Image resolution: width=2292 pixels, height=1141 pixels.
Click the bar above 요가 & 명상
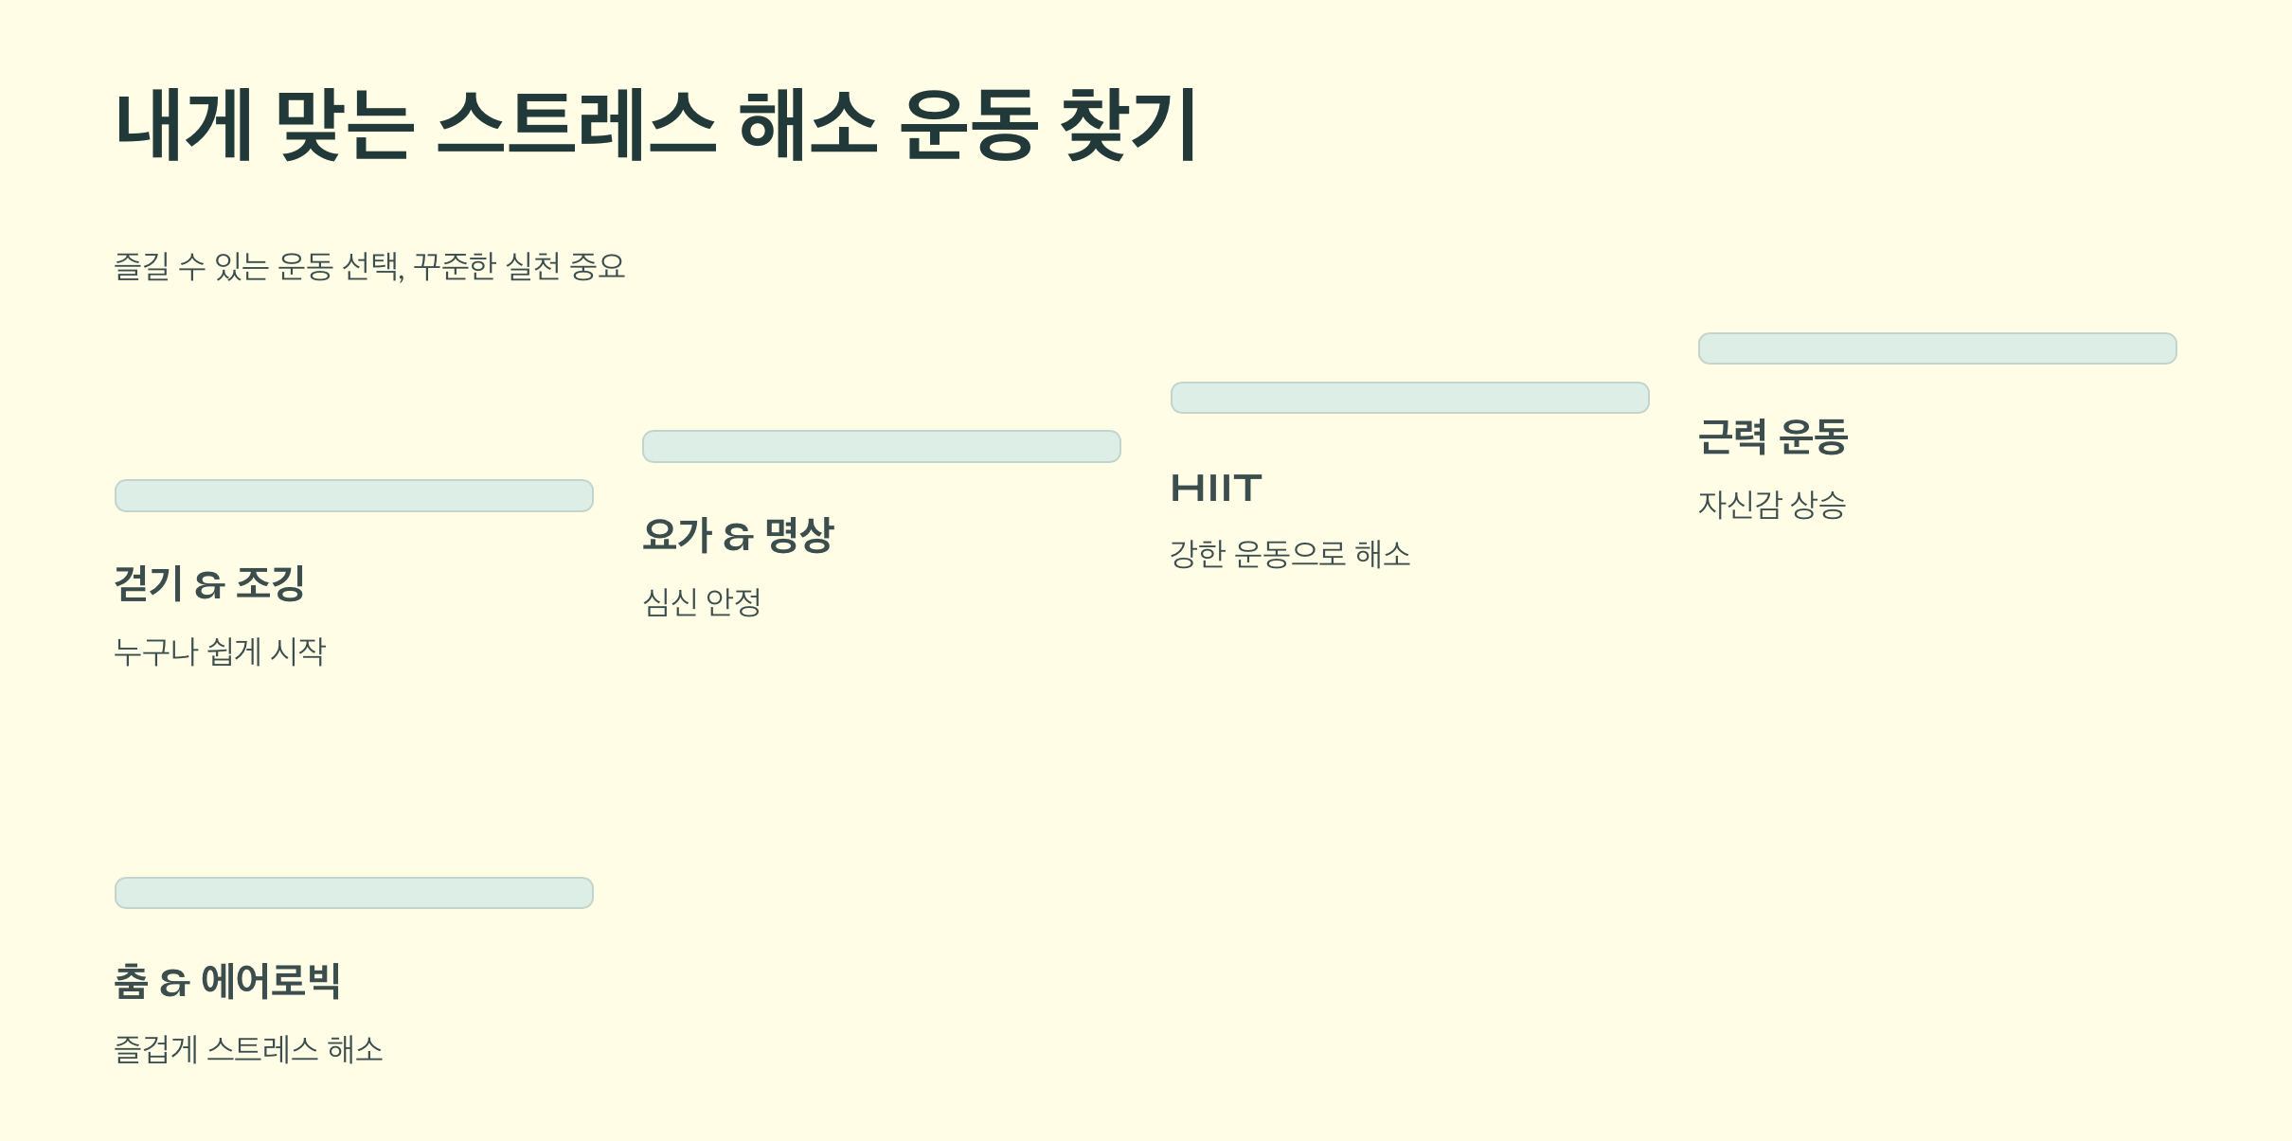click(x=882, y=446)
